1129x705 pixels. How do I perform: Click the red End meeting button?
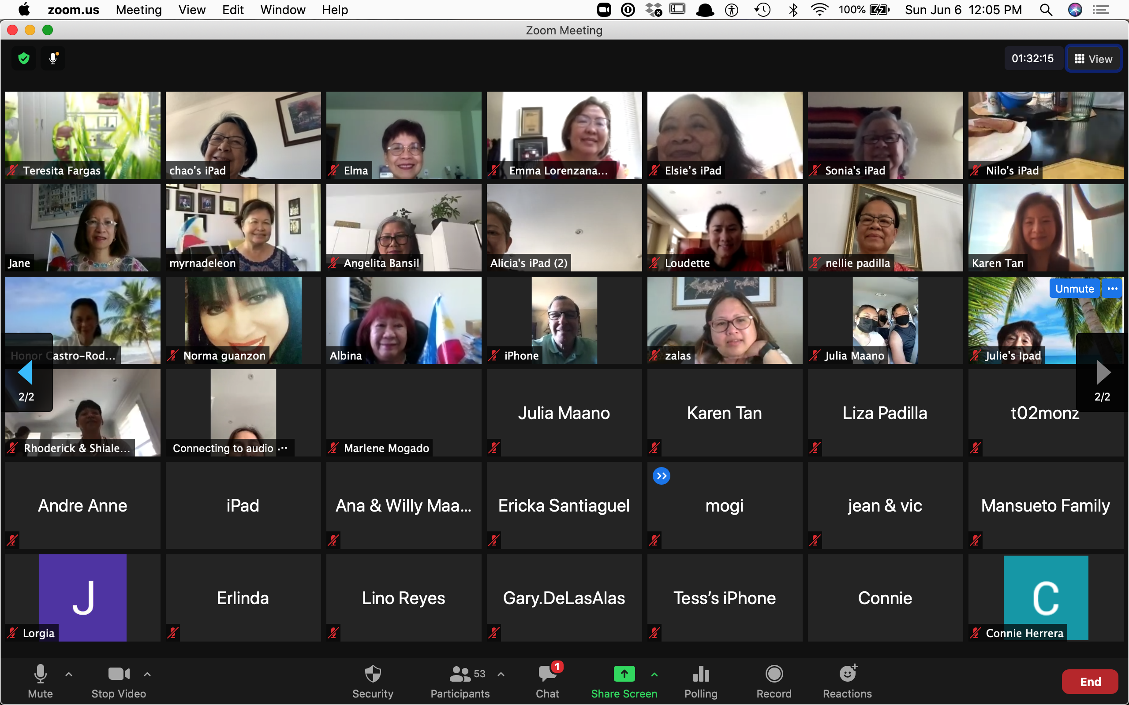(x=1090, y=682)
